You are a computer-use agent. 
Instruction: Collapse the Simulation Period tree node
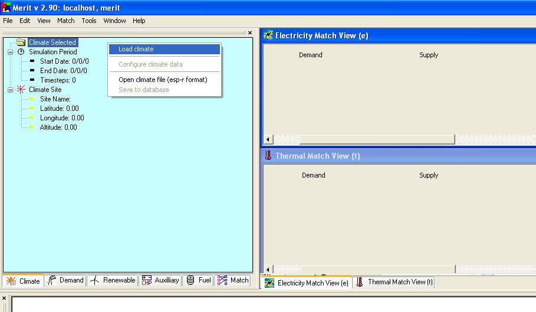click(10, 52)
